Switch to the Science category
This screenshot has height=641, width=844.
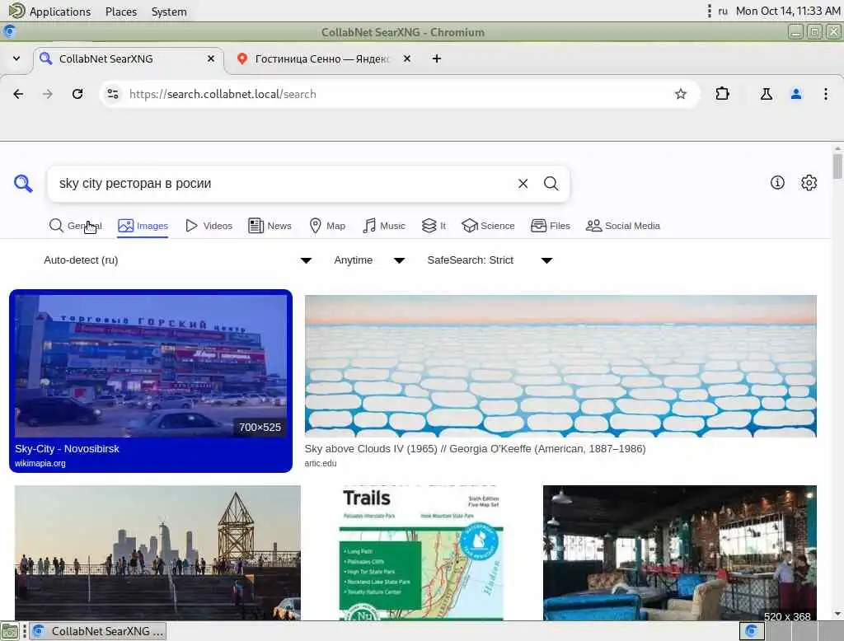(488, 226)
